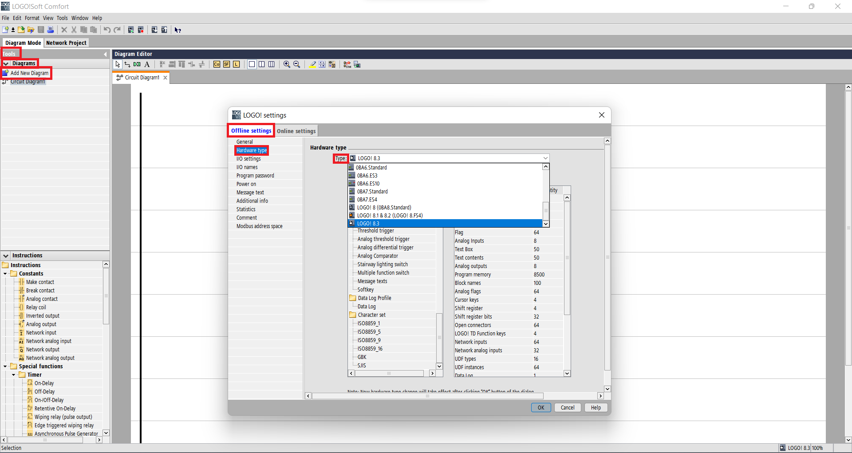
Task: Start the SIM simulation tool
Action: click(x=347, y=64)
